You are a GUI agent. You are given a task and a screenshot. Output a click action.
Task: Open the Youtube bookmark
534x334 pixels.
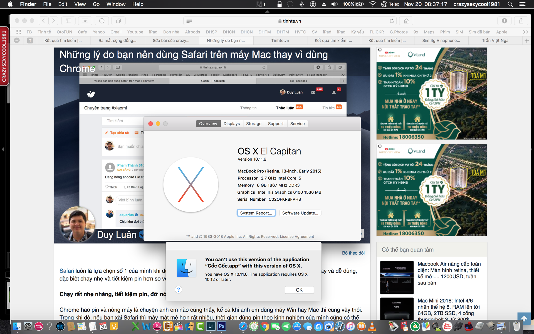click(135, 32)
